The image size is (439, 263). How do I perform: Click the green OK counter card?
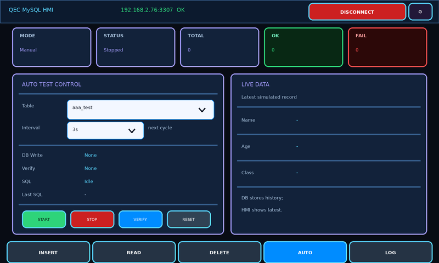pos(304,47)
